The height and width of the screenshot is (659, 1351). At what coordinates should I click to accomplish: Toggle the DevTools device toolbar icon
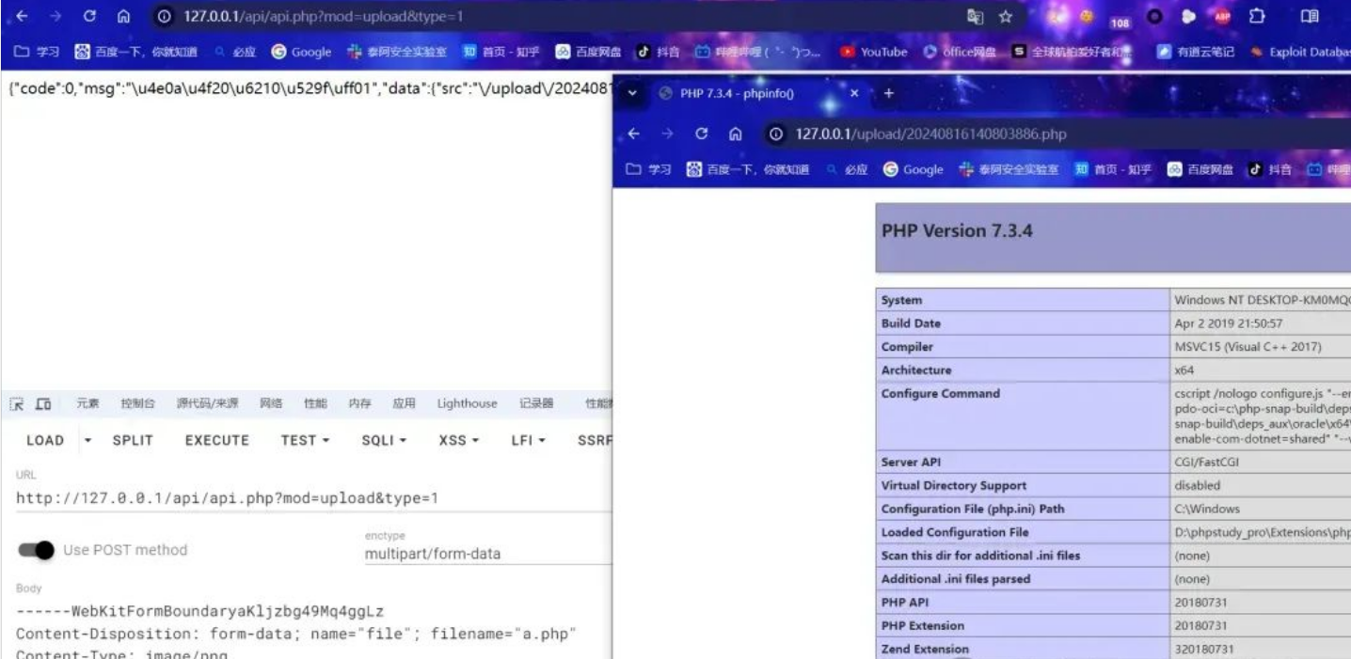pos(42,404)
